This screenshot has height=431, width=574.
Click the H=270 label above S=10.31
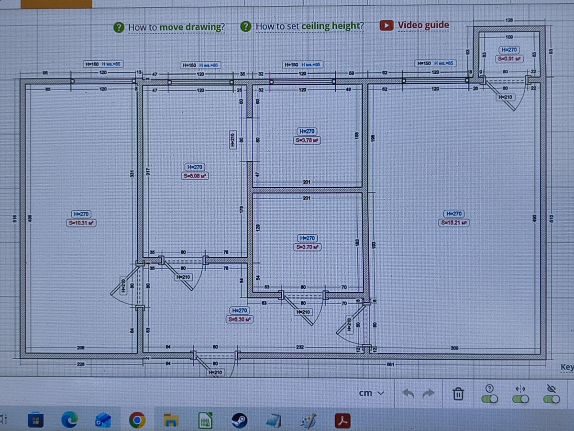80,214
